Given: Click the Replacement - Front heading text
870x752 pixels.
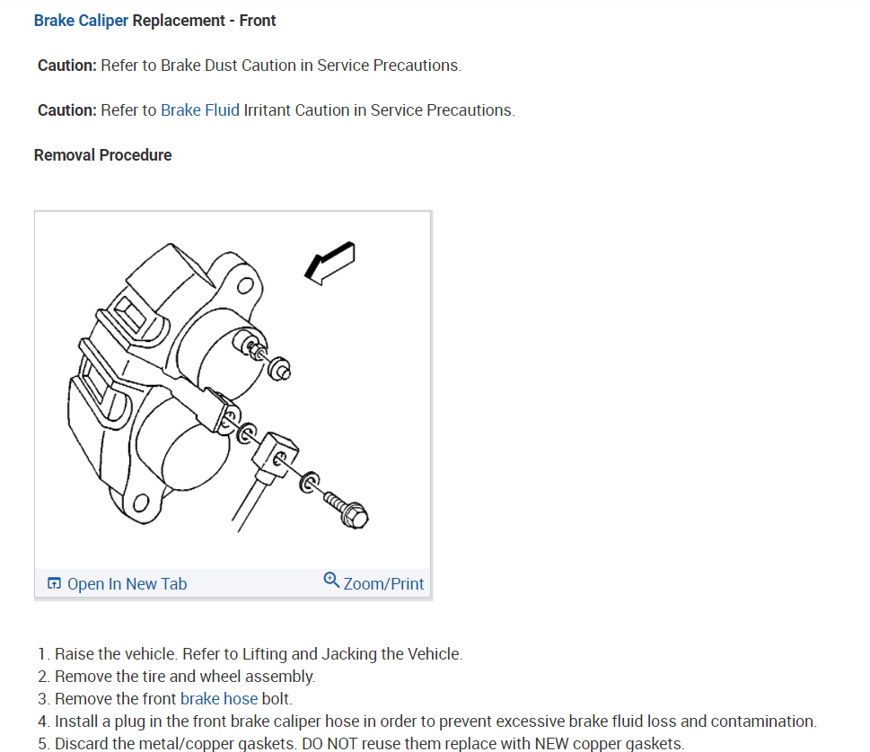Looking at the screenshot, I should pyautogui.click(x=204, y=21).
